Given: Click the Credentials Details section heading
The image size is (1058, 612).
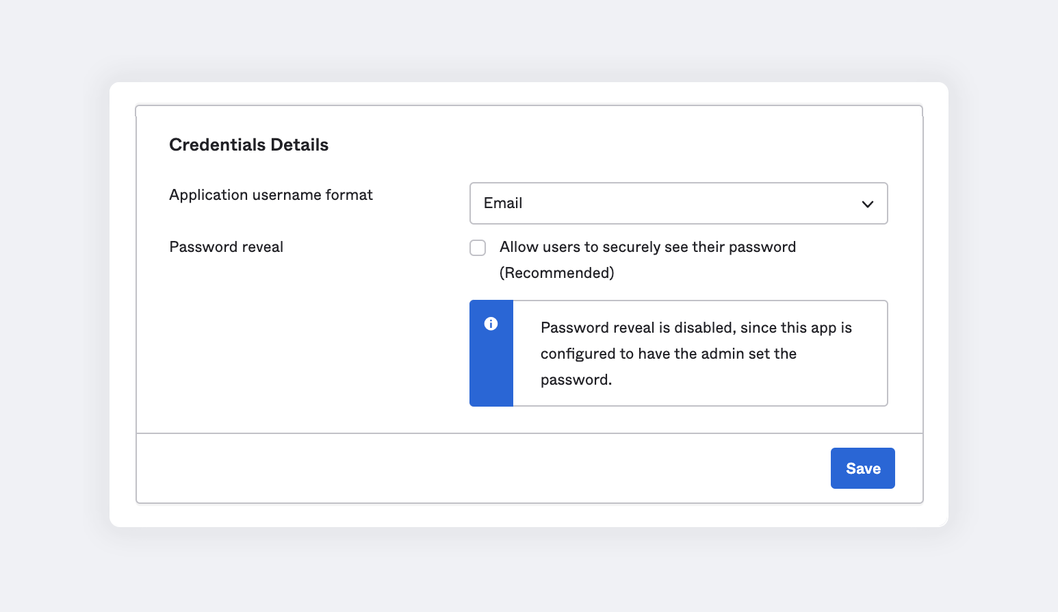Looking at the screenshot, I should 248,144.
